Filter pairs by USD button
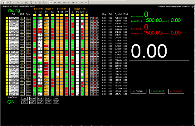The height and width of the screenshot is (126, 195). pyautogui.click(x=48, y=99)
